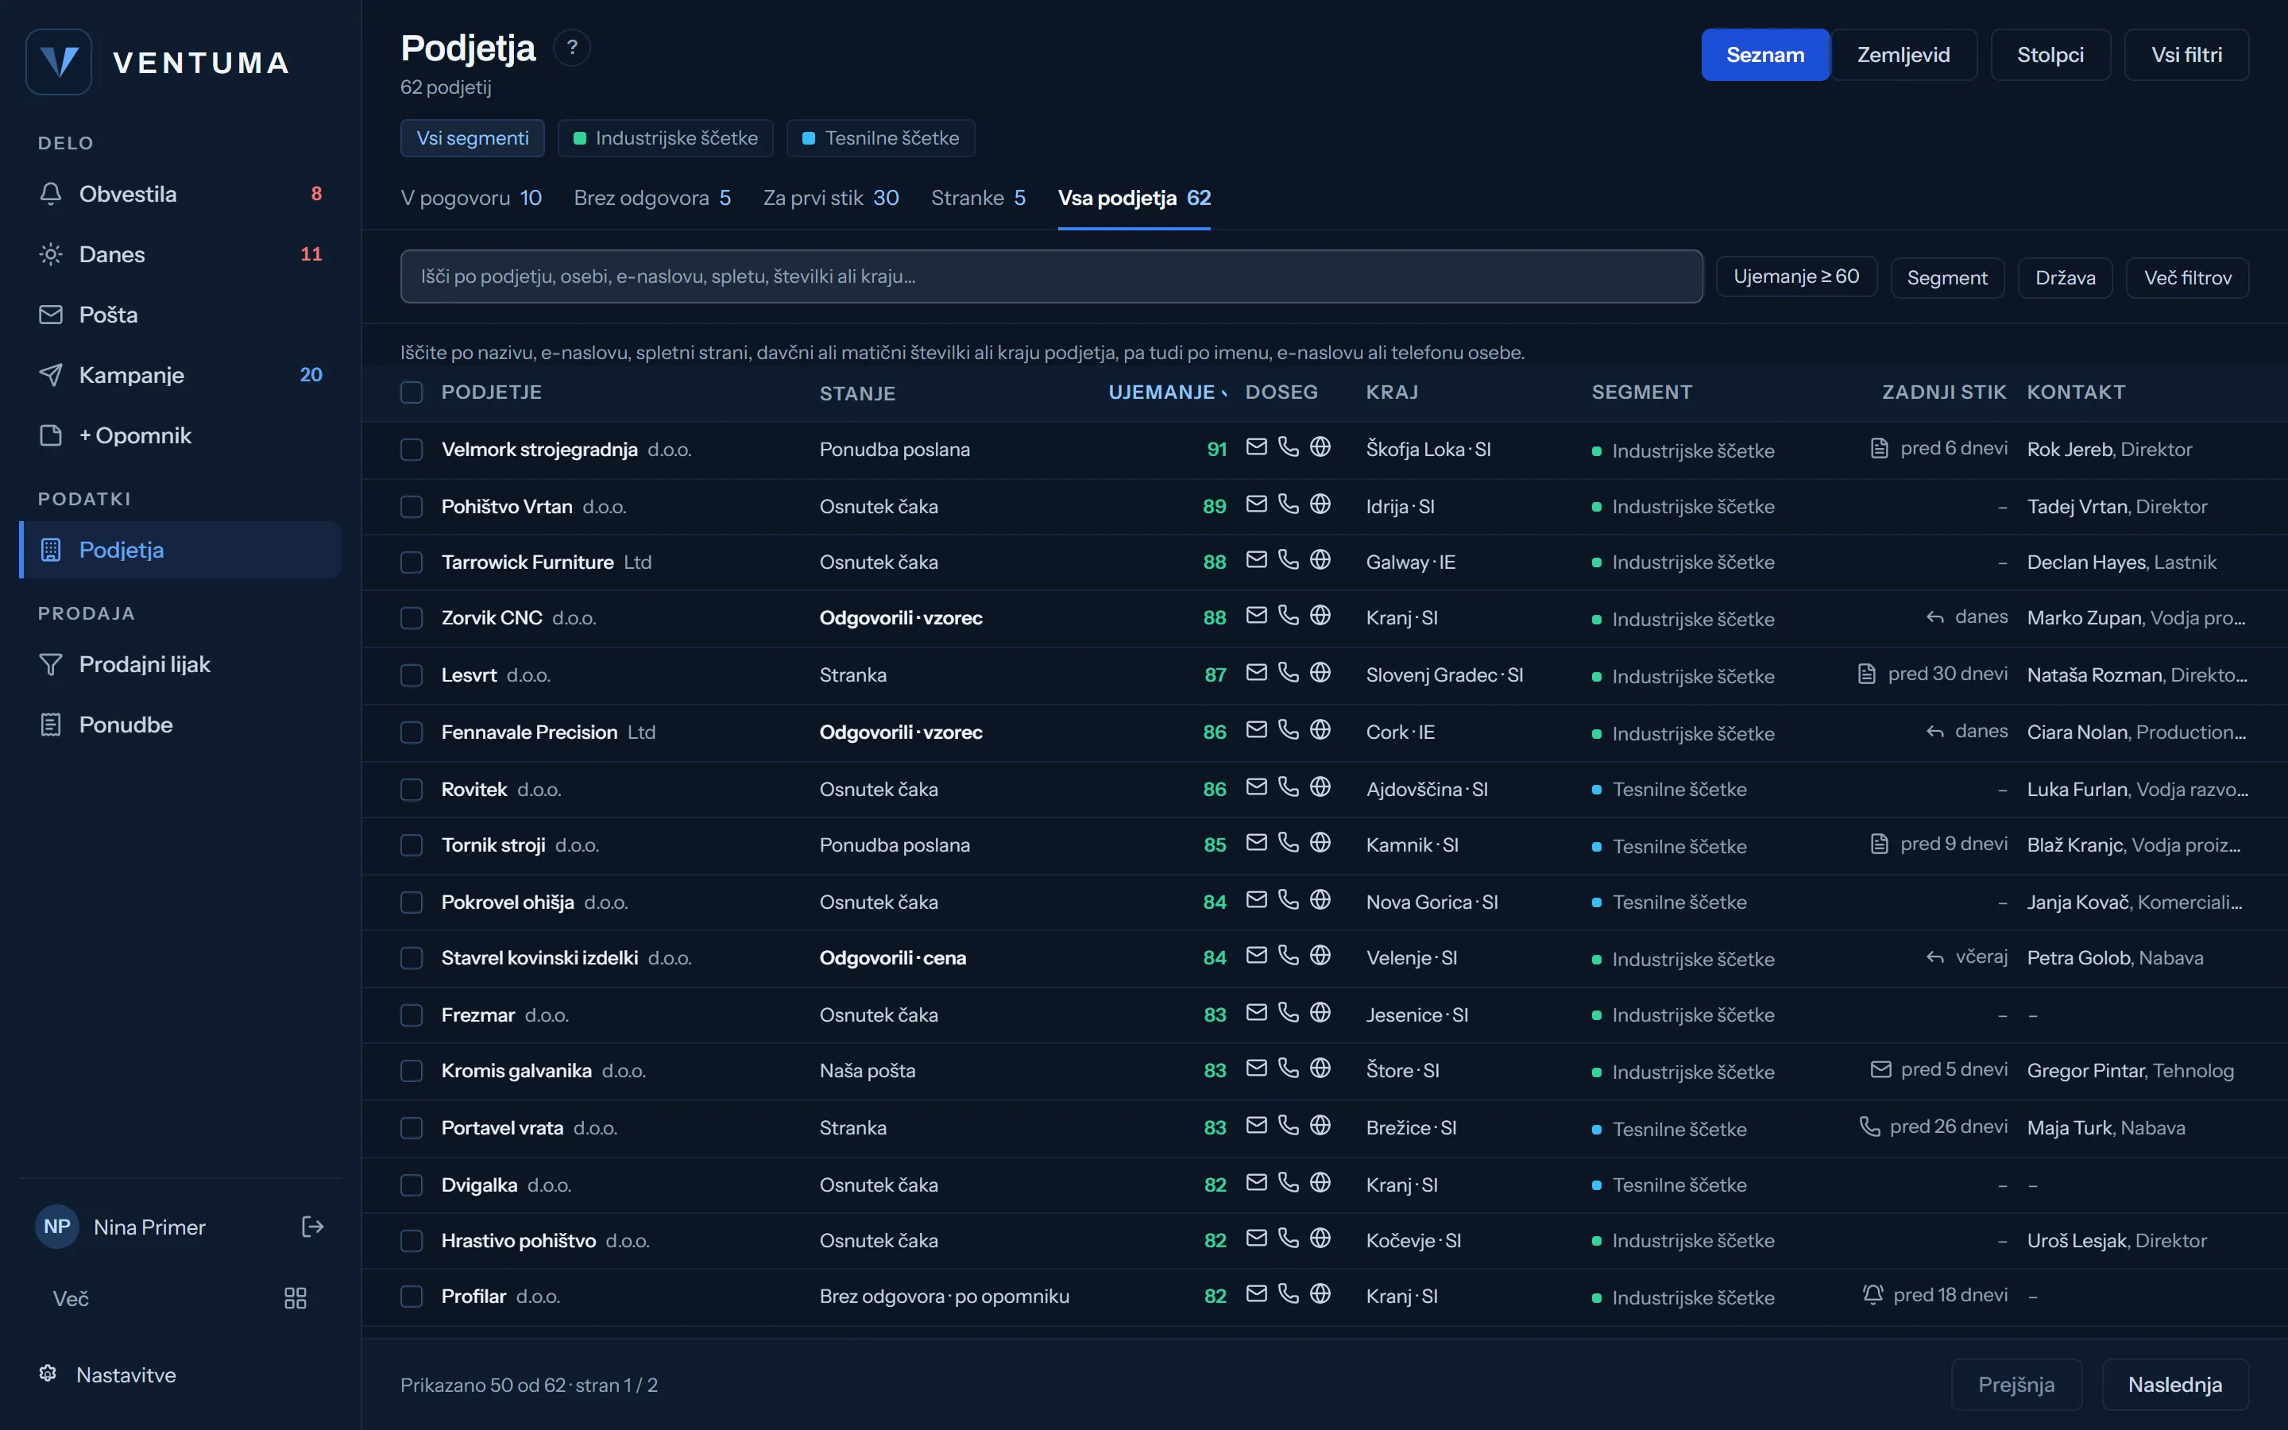Image resolution: width=2288 pixels, height=1430 pixels.
Task: Sort by the UJEMANJE column header
Action: 1168,392
